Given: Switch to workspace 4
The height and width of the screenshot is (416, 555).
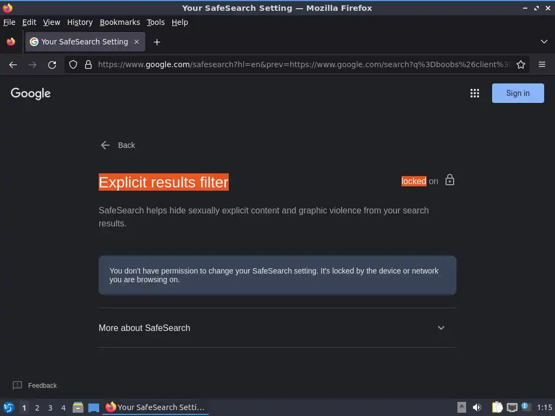Looking at the screenshot, I should pos(63,408).
